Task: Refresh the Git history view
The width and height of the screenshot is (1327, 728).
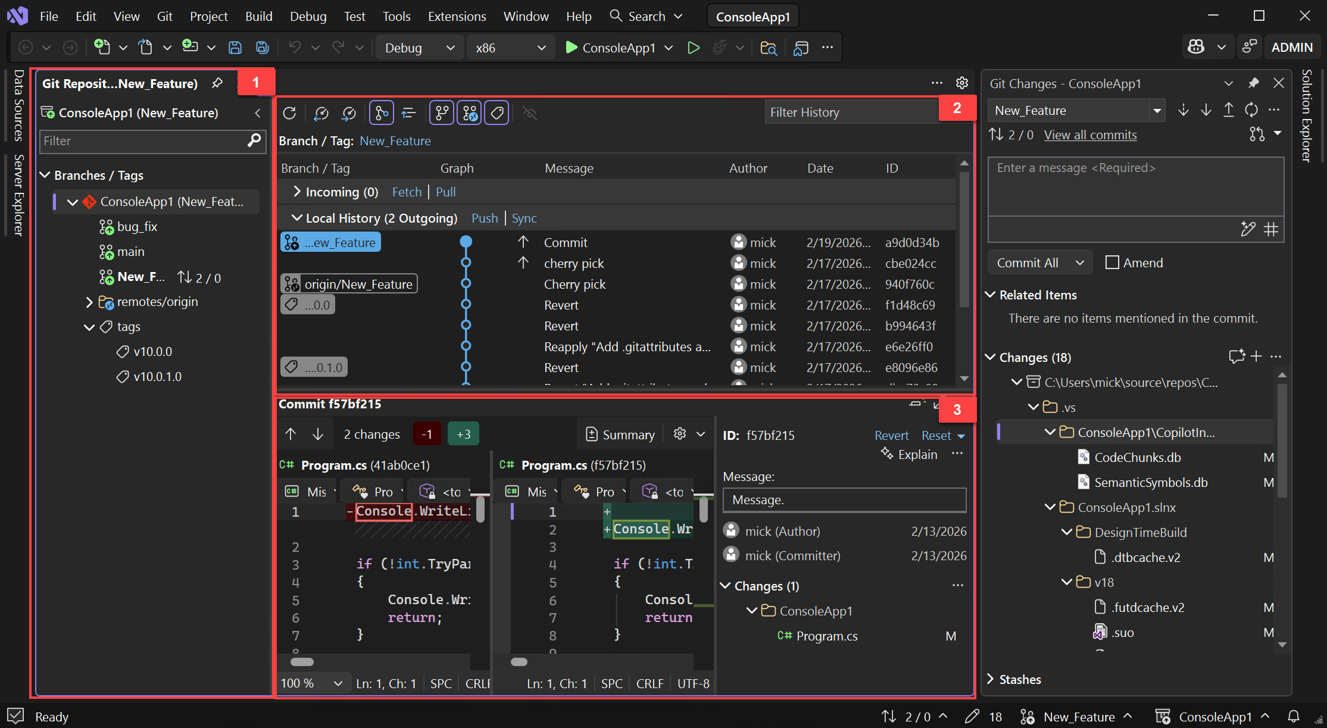Action: point(290,113)
